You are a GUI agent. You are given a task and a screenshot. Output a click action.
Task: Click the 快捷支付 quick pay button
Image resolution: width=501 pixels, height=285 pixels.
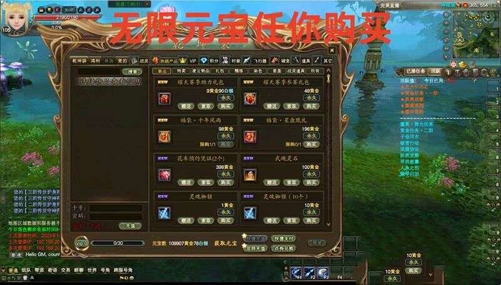pos(284,239)
